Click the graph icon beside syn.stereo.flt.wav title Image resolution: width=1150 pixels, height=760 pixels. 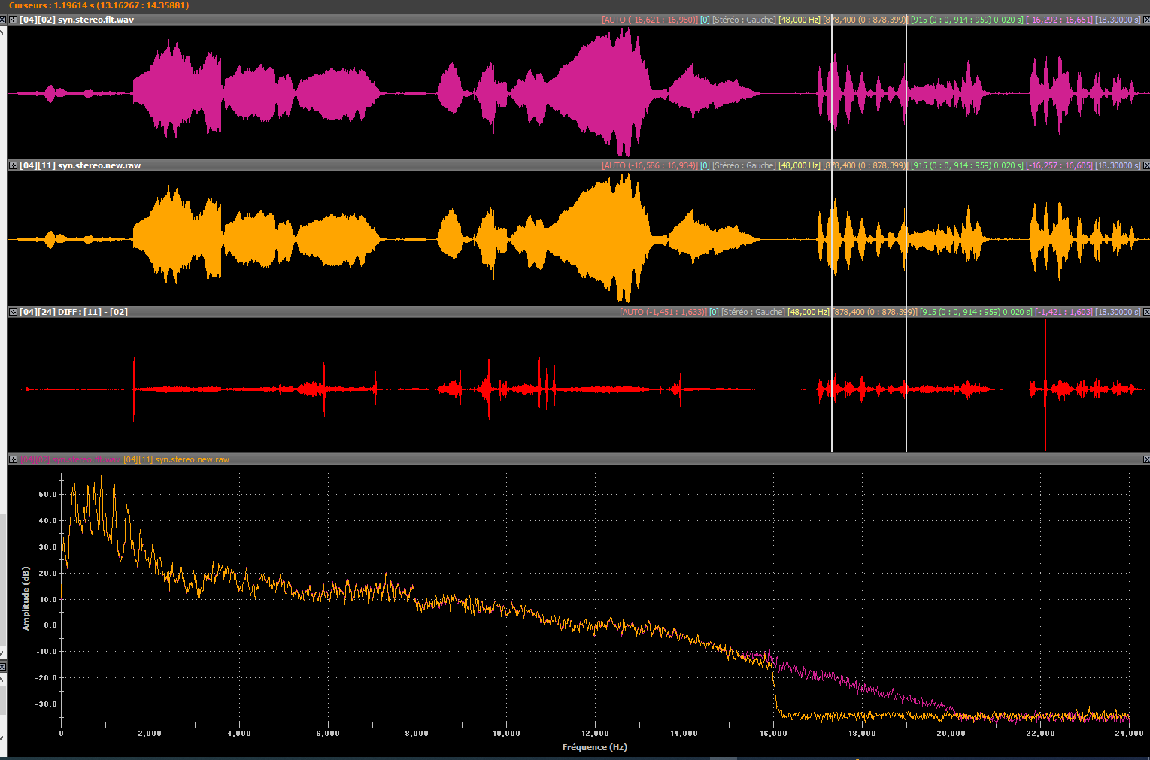tap(14, 20)
